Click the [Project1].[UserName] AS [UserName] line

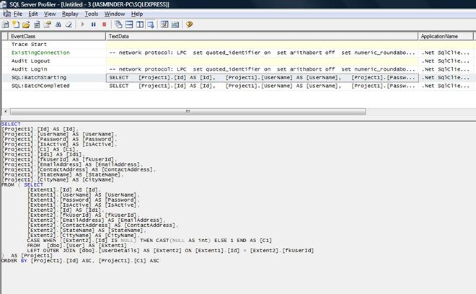(x=59, y=134)
